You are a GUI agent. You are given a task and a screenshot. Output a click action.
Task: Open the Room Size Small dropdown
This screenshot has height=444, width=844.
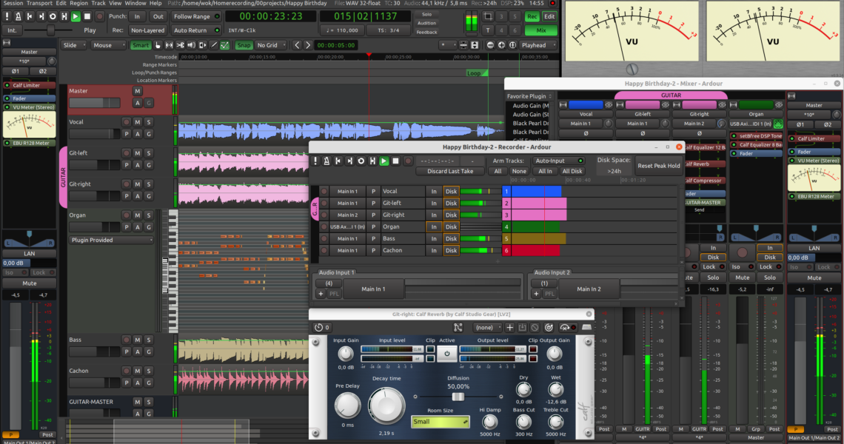pos(441,422)
